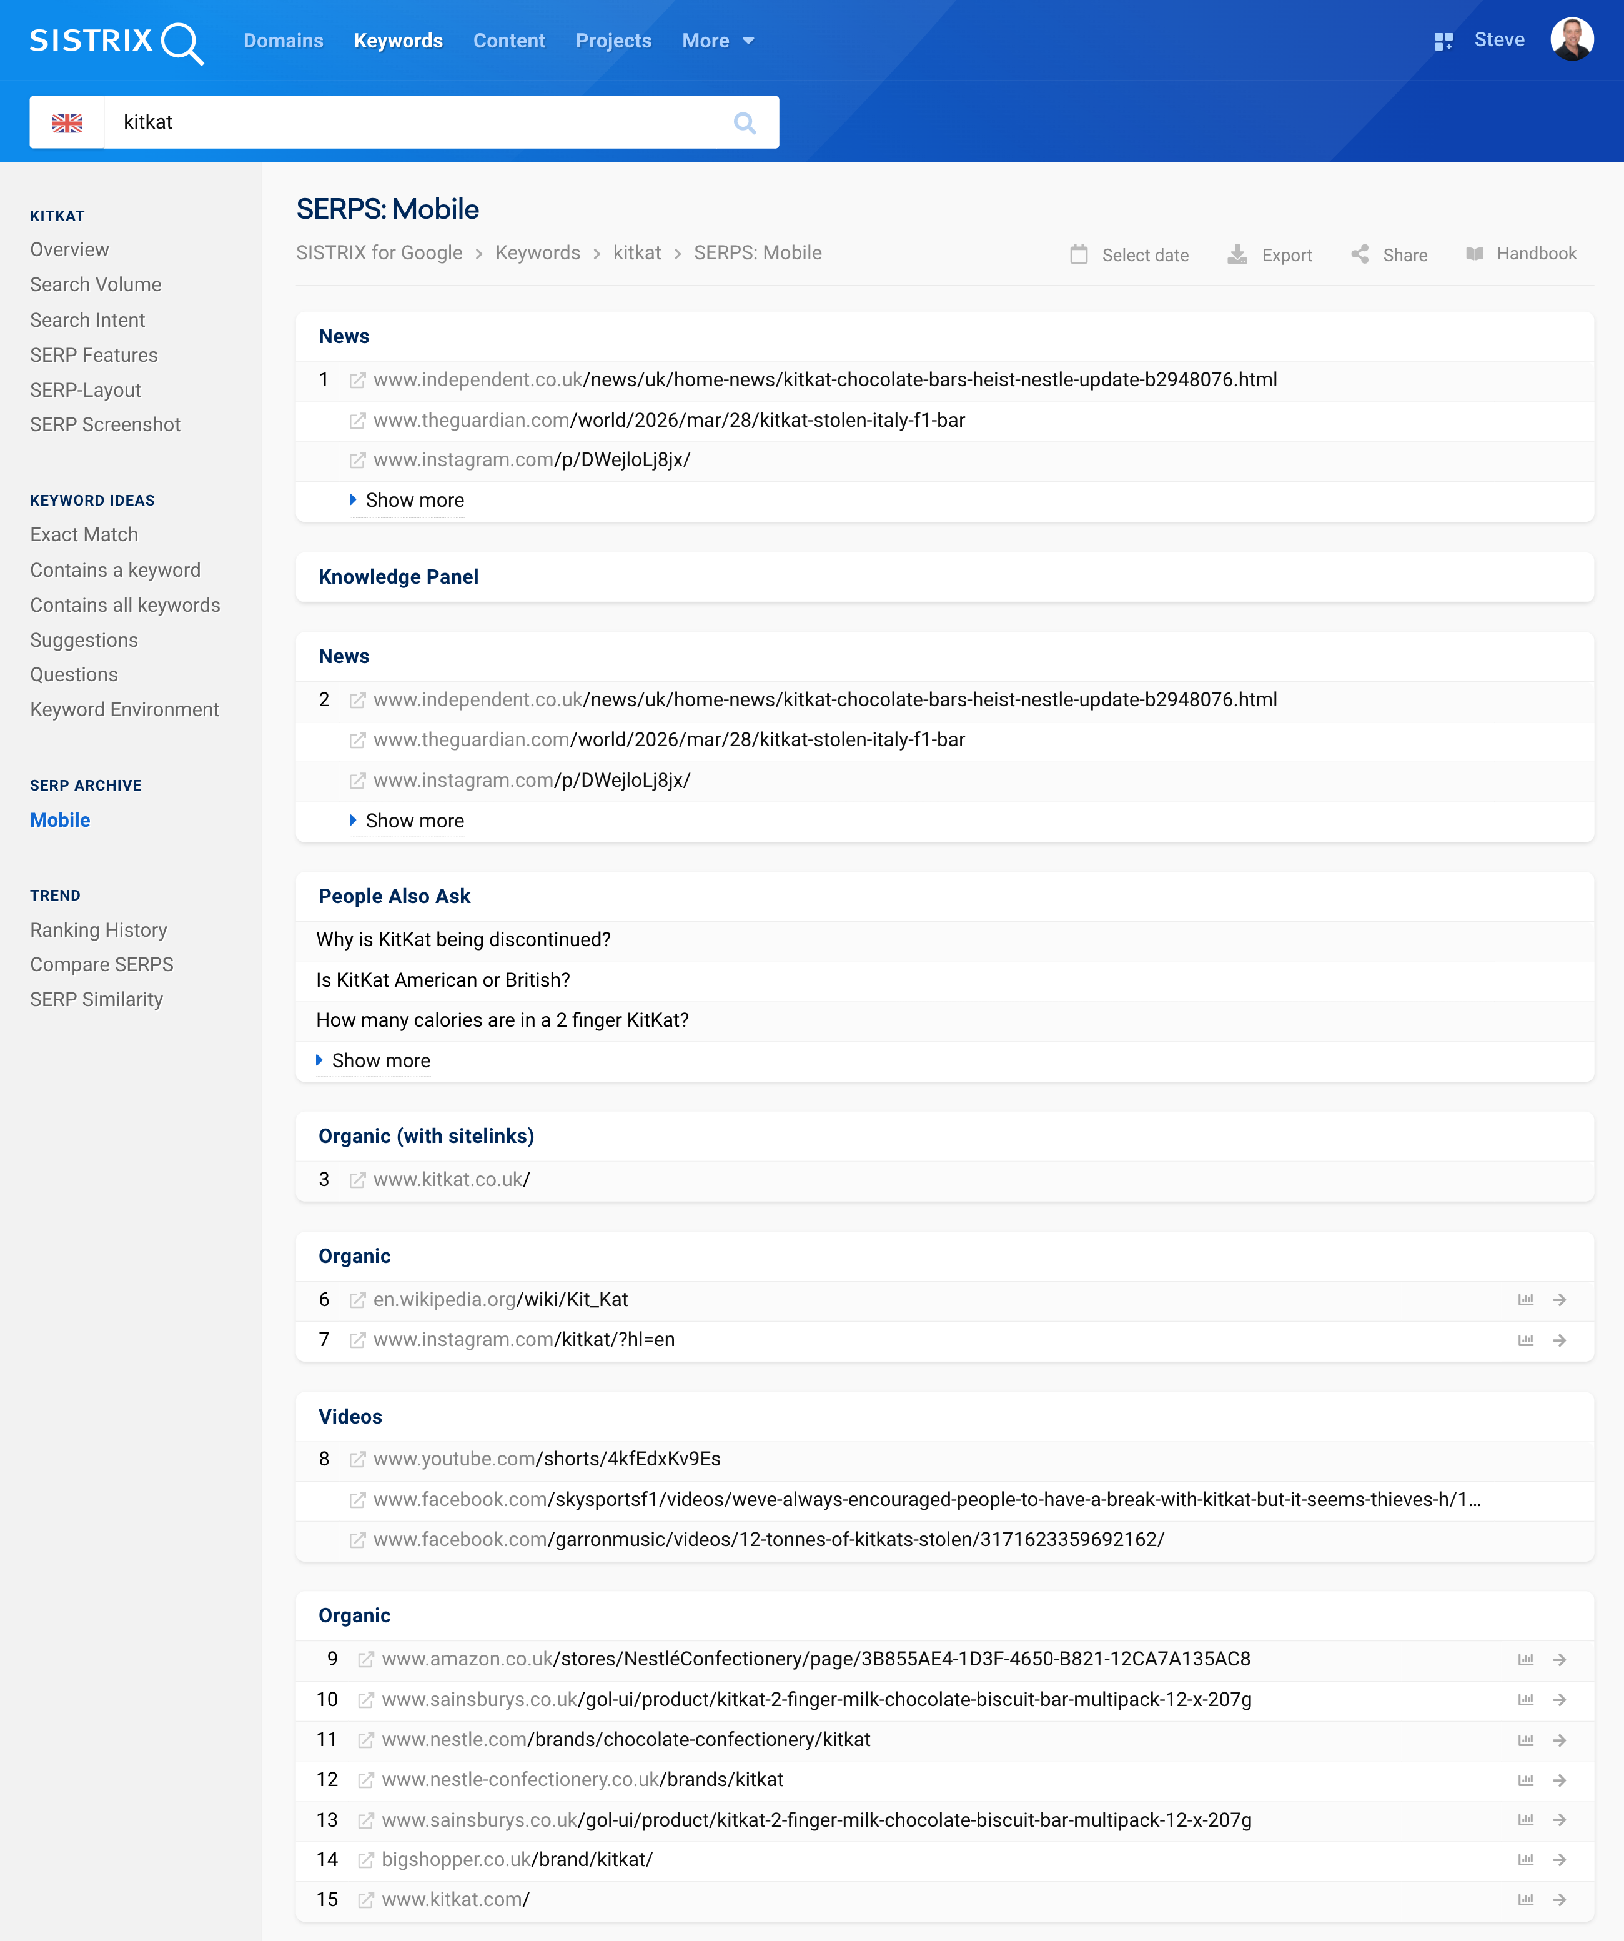Open external link icon for www.kitkat.co.uk
This screenshot has width=1624, height=1941.
(x=357, y=1180)
